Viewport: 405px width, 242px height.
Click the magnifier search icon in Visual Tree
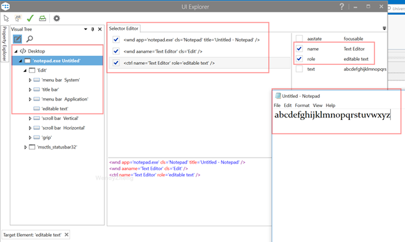pos(30,39)
